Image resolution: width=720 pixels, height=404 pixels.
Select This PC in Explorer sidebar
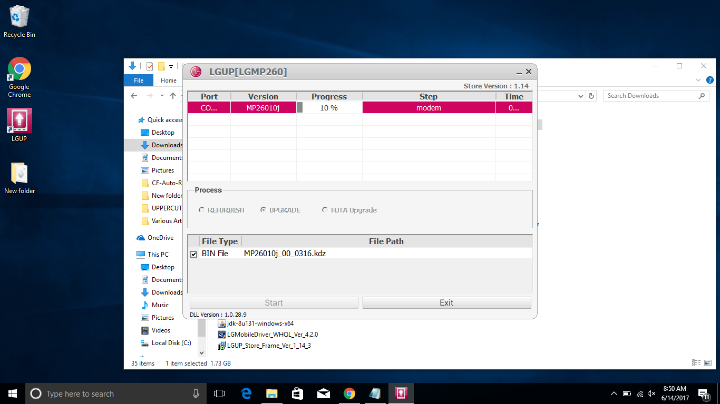pos(158,255)
